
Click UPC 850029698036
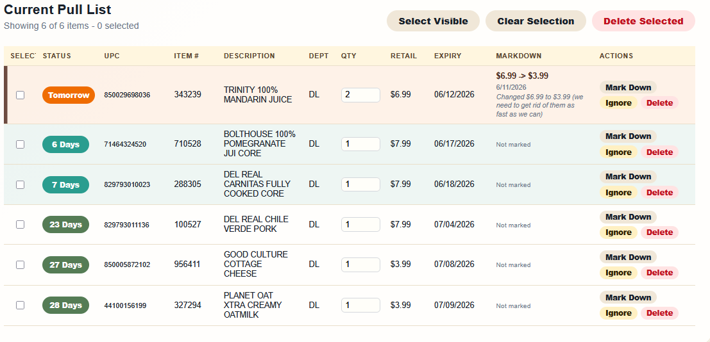point(127,95)
